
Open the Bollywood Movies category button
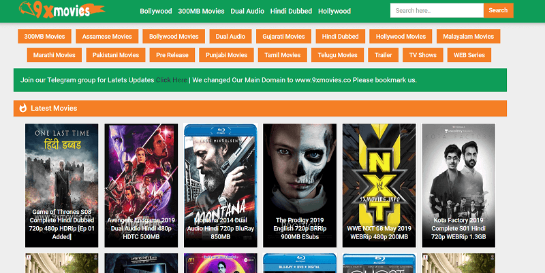pyautogui.click(x=174, y=37)
